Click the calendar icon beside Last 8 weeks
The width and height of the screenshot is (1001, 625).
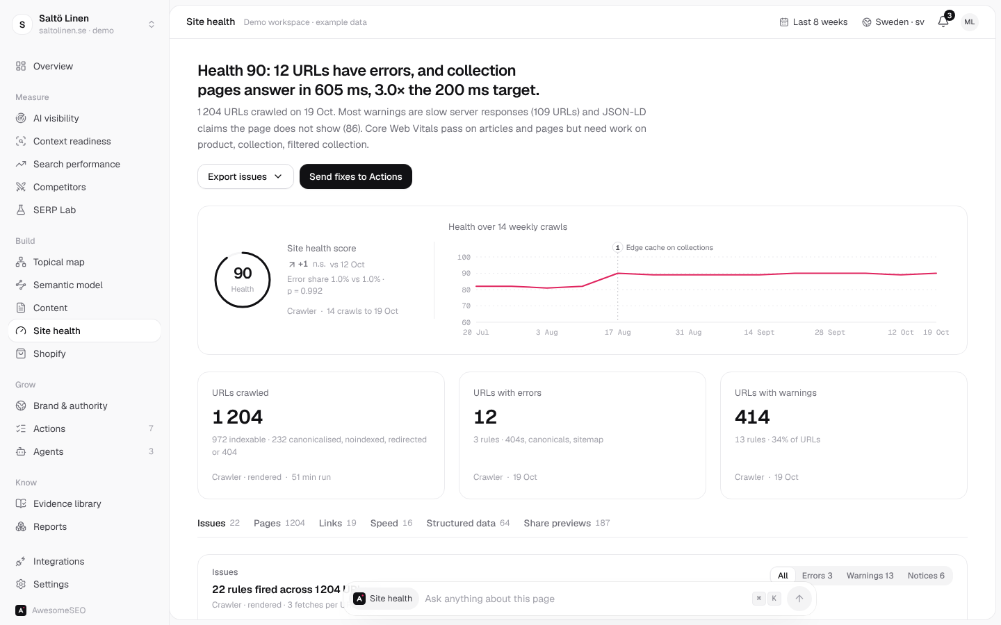[x=784, y=22]
